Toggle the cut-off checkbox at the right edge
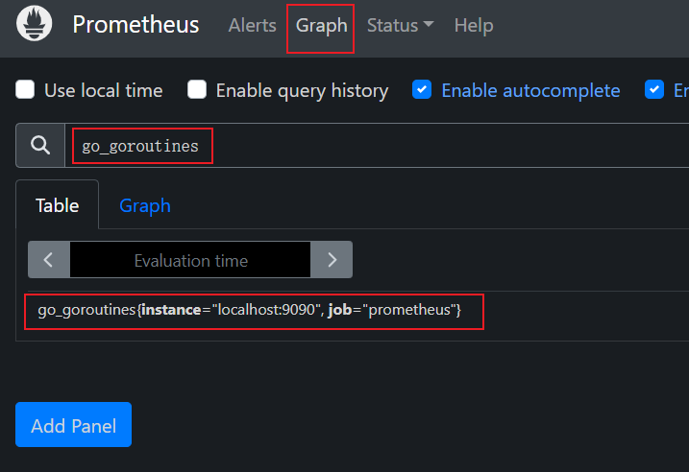The height and width of the screenshot is (472, 689). 654,90
